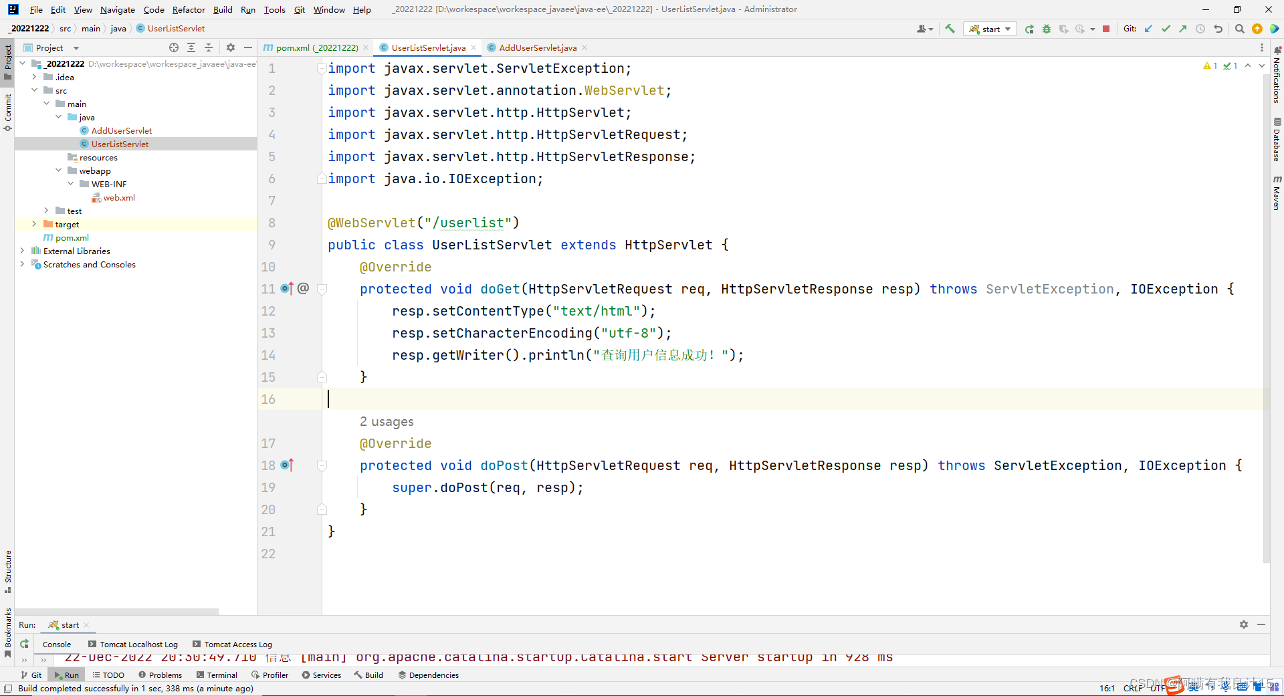Open the start run configuration dropdown
1284x696 pixels.
click(x=990, y=29)
